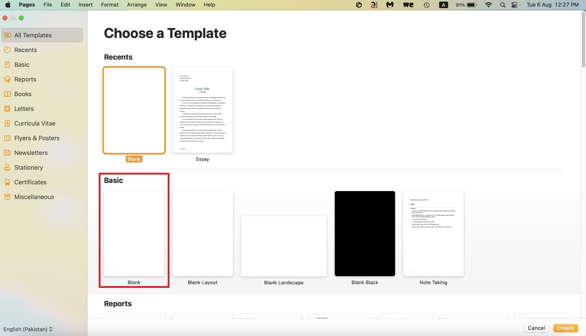Open the Arrange menu
This screenshot has height=336, width=586.
137,4
